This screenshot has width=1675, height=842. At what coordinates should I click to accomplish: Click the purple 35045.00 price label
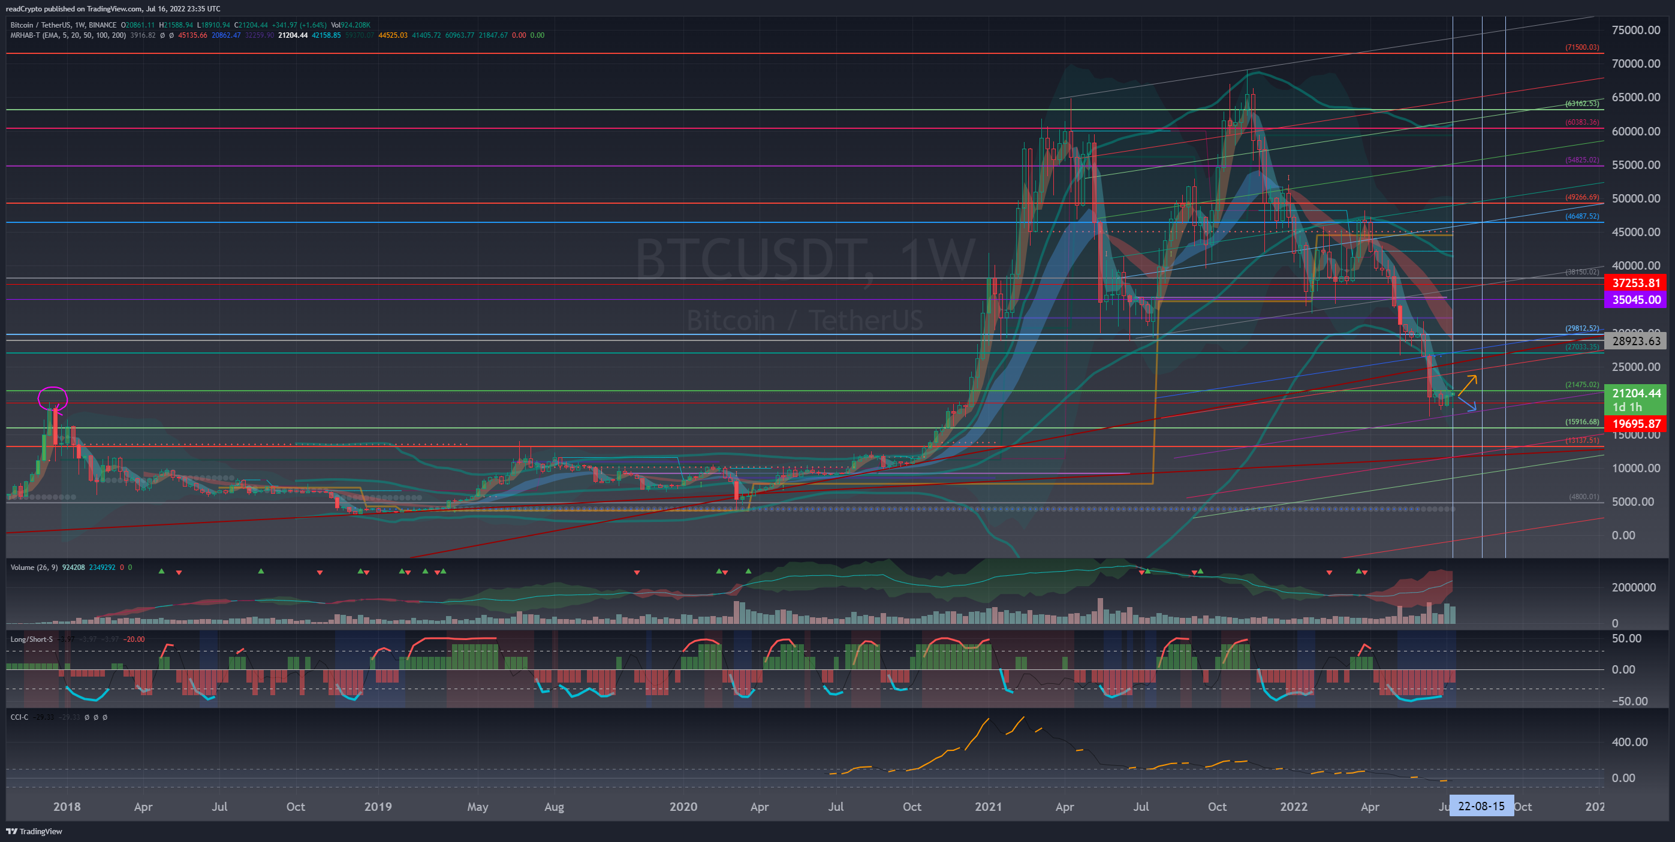tap(1636, 300)
